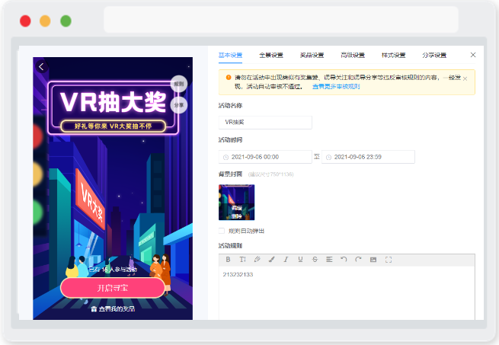
Task: Enable 规则自动弹出 checkbox
Action: click(222, 231)
